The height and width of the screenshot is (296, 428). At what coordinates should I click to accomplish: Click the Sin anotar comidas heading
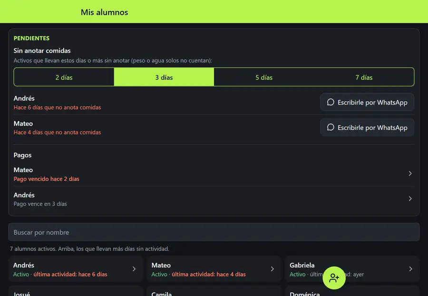[42, 50]
